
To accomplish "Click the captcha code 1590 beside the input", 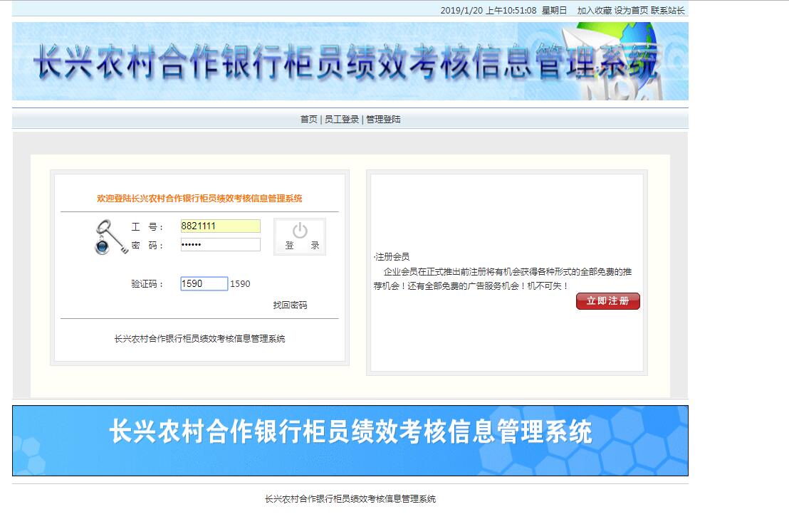I will 240,283.
